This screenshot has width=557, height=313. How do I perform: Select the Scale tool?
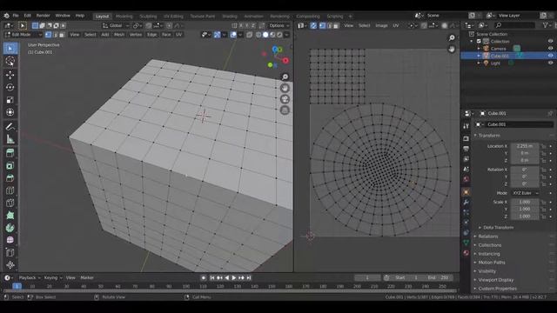(x=10, y=100)
